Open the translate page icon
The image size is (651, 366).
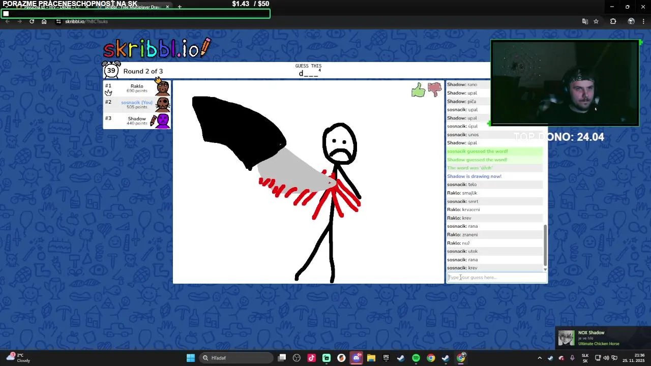coord(585,21)
